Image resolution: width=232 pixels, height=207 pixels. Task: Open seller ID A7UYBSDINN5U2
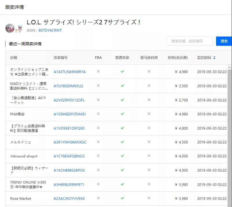(68, 86)
